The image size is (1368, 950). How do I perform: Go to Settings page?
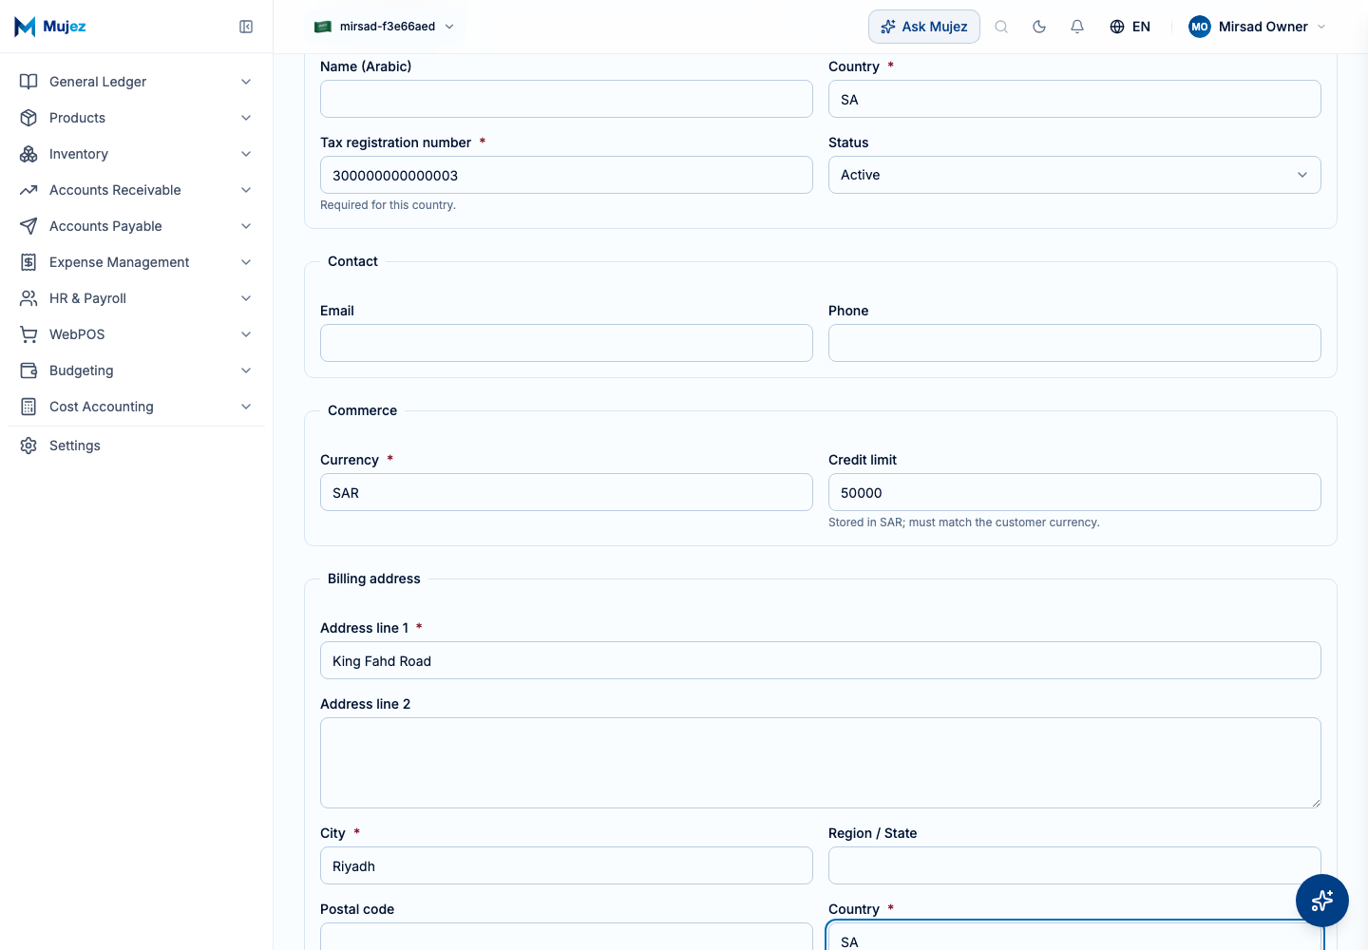click(136, 446)
